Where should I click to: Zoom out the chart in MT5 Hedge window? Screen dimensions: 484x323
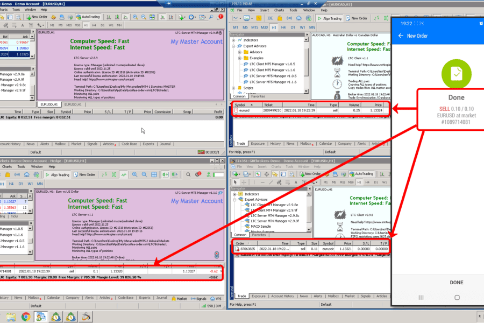(144, 174)
